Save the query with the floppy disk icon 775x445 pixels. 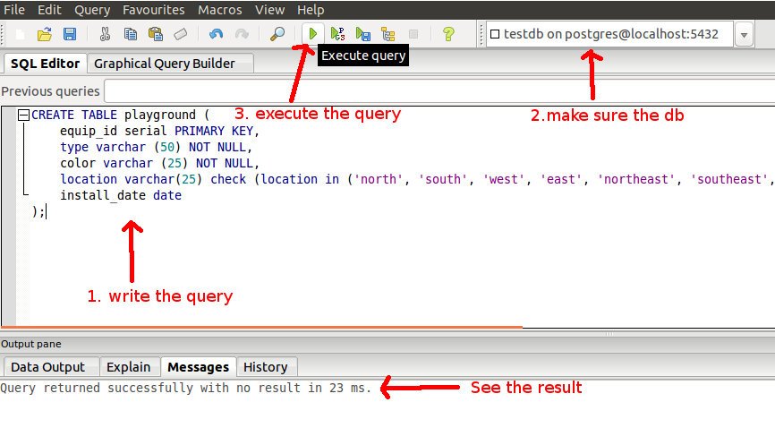(69, 34)
